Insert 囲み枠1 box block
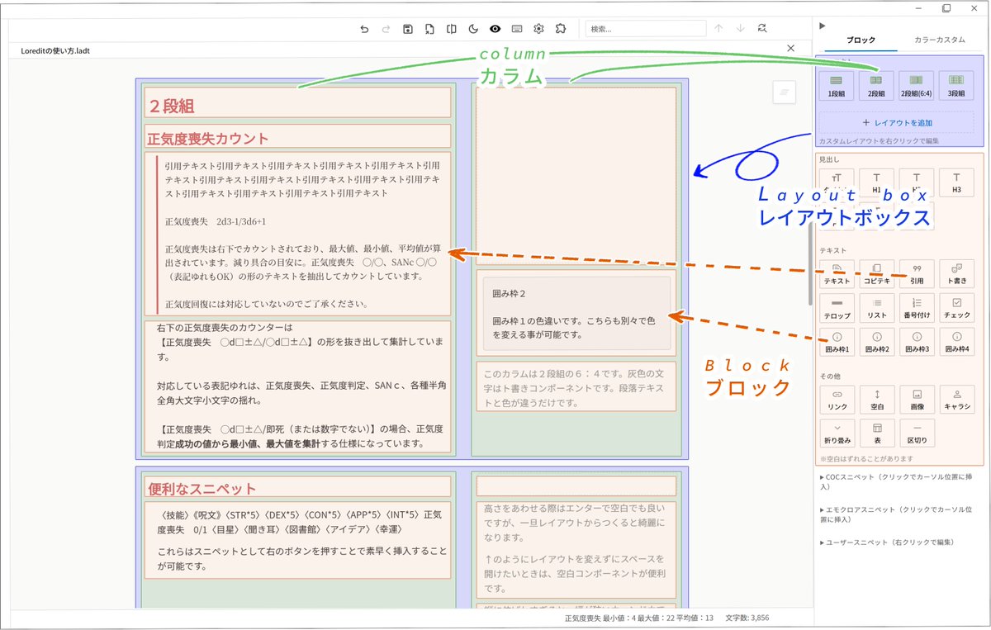The image size is (991, 630). pos(836,342)
